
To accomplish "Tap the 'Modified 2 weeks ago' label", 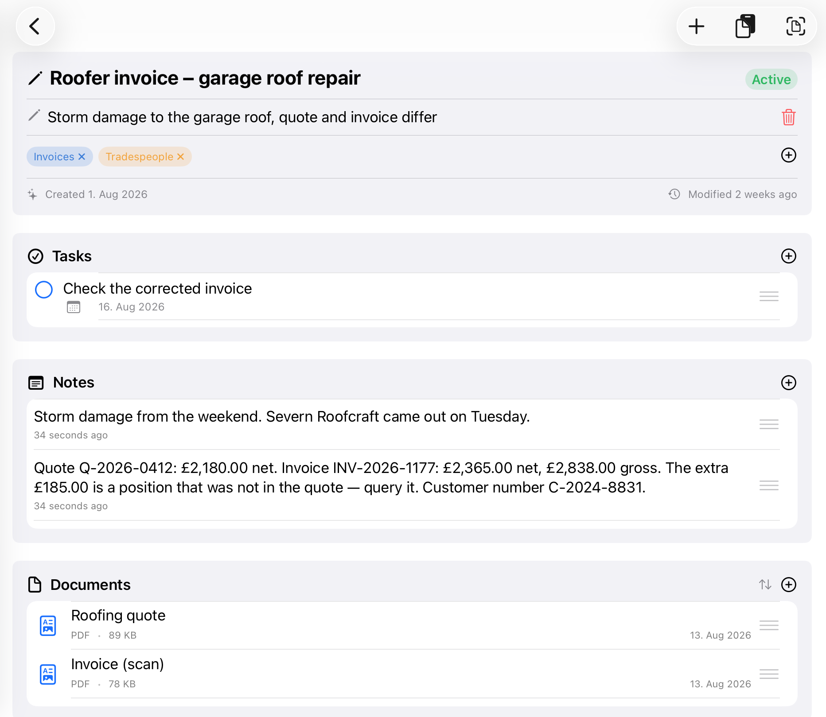I will [742, 194].
